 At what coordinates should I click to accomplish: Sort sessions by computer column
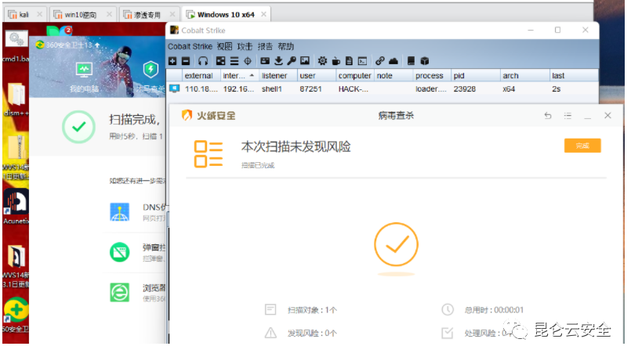coord(354,76)
